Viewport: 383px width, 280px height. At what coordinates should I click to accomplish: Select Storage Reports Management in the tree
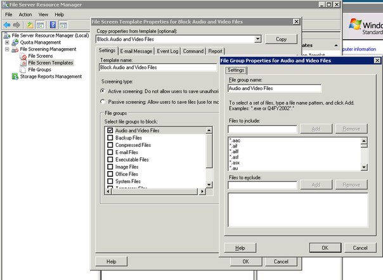tap(51, 77)
